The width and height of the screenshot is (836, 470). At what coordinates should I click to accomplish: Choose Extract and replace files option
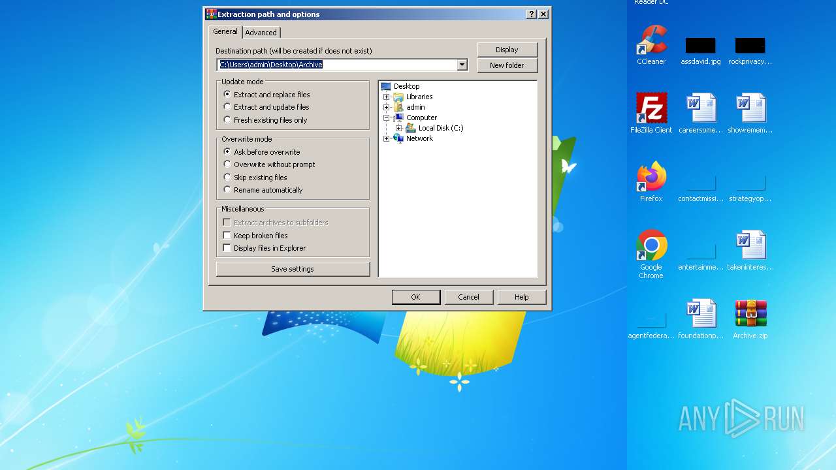click(267, 95)
